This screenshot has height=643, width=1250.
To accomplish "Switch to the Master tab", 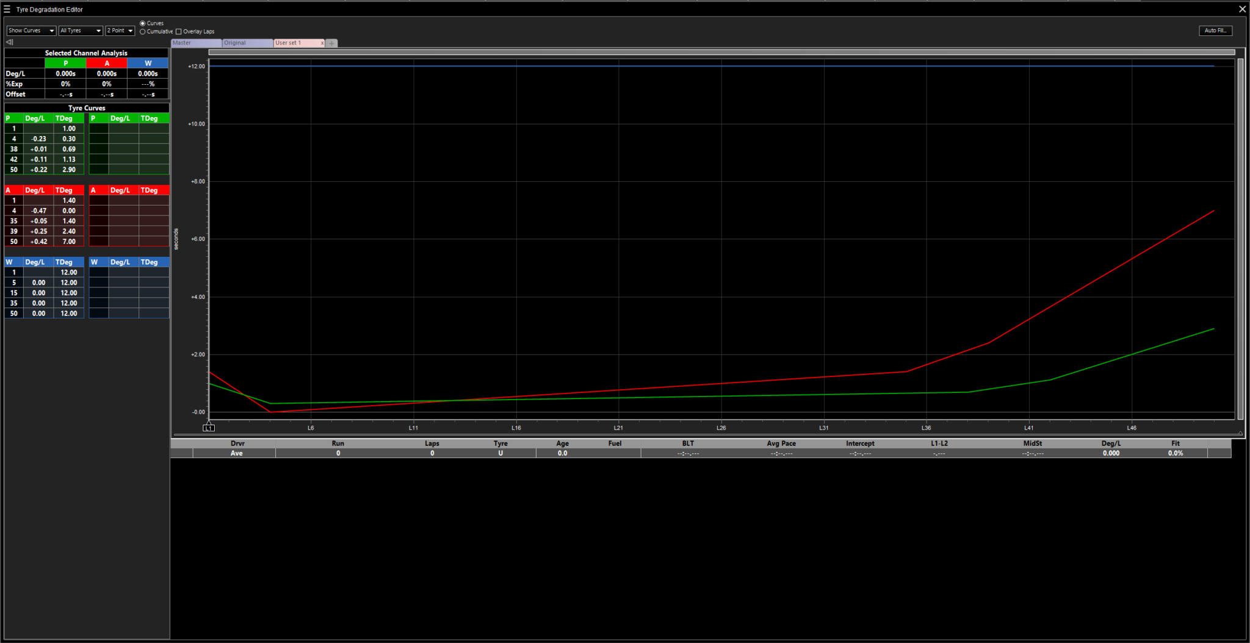I will [195, 43].
